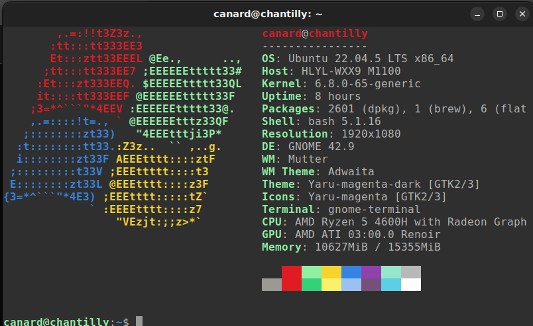Screen dimensions: 533x326
Task: Click the Packages: 2601 (dpkg) line
Action: (x=394, y=108)
